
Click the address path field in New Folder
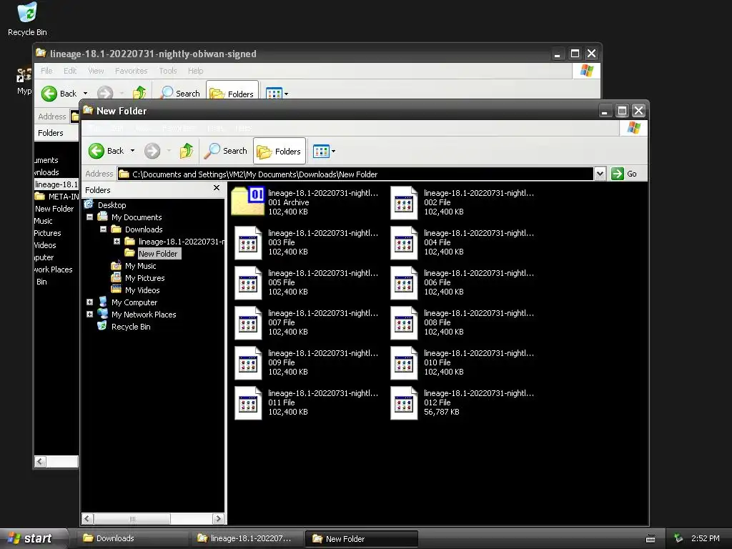tap(355, 174)
